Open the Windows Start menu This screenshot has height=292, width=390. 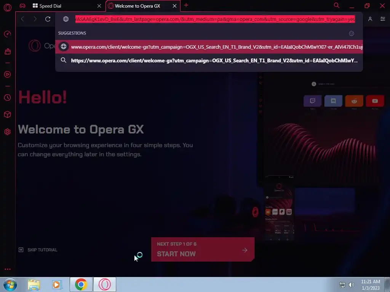10,284
